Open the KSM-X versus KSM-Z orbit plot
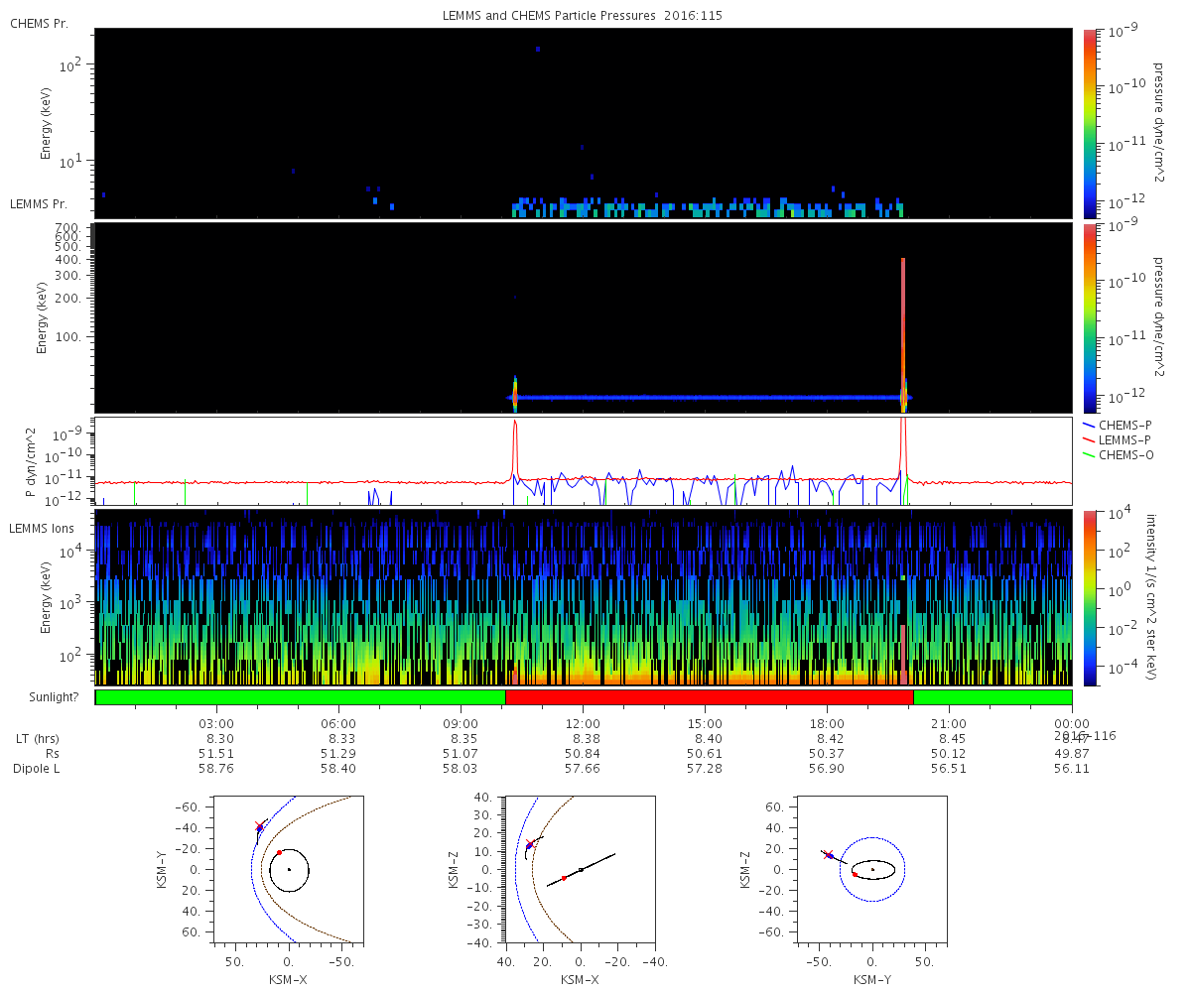 [x=580, y=868]
